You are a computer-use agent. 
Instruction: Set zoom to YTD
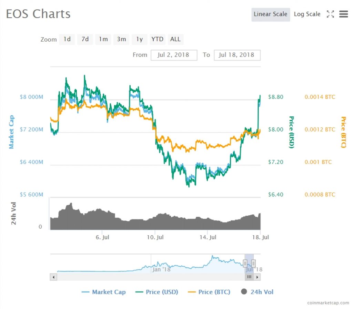click(157, 39)
